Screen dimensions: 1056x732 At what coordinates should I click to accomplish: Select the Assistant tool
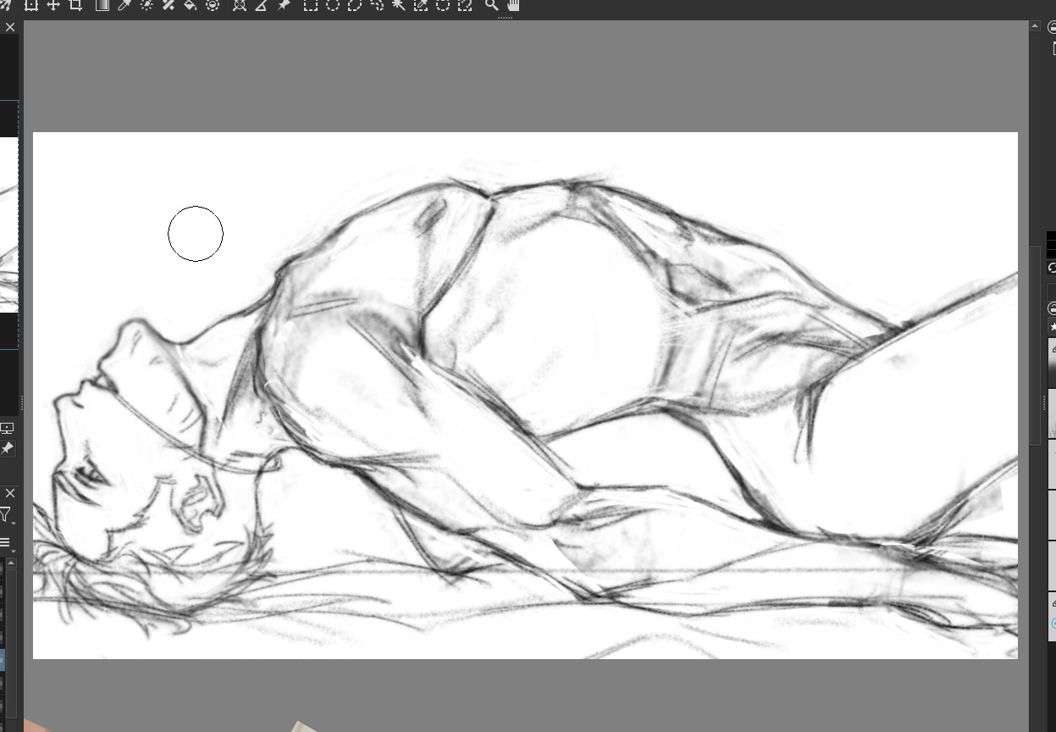coord(240,5)
